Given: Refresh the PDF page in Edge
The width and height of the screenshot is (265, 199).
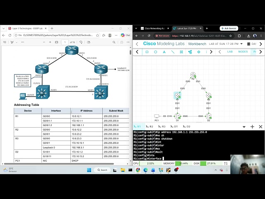Looking at the screenshot, I should 10,35.
